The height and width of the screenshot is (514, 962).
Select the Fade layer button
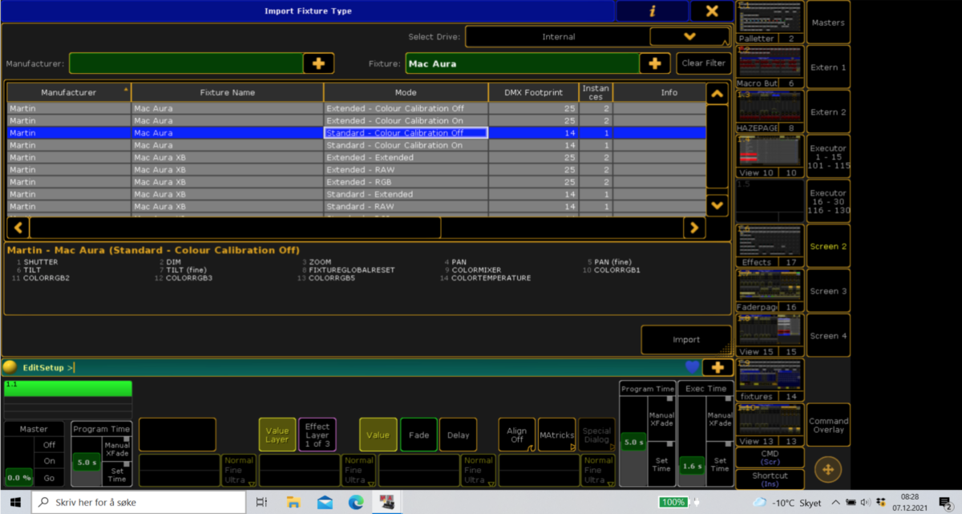(x=418, y=435)
